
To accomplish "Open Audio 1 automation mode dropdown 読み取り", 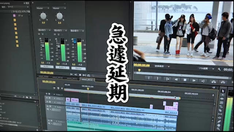I will [44, 30].
